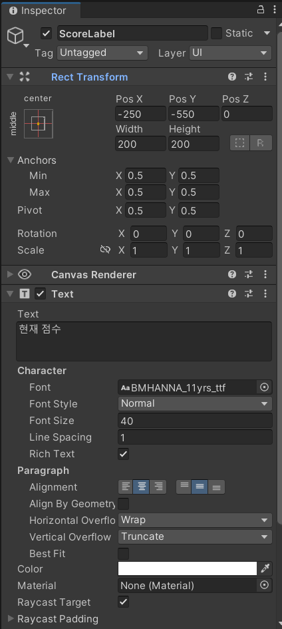This screenshot has width=282, height=629.
Task: Uncheck the ScoreLabel active checkbox
Action: click(x=47, y=33)
